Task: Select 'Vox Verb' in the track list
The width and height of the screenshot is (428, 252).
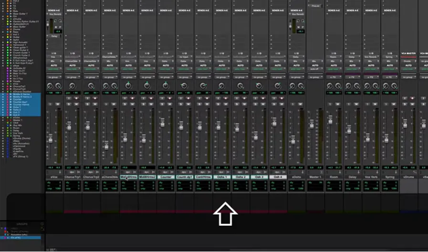Action: [x=18, y=133]
